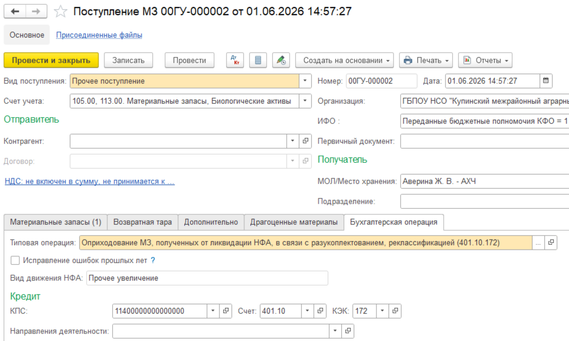
Task: Open the Направления деятельности value with its open icon
Action: point(348,331)
